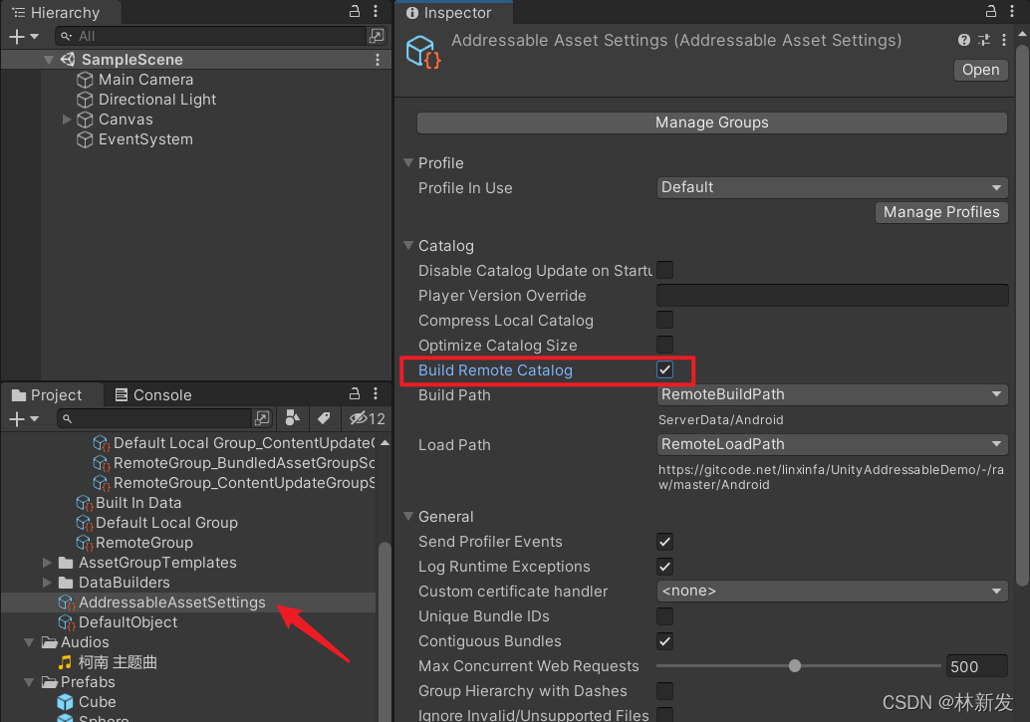Click the Main Camera cube icon
The width and height of the screenshot is (1030, 722).
pos(85,80)
